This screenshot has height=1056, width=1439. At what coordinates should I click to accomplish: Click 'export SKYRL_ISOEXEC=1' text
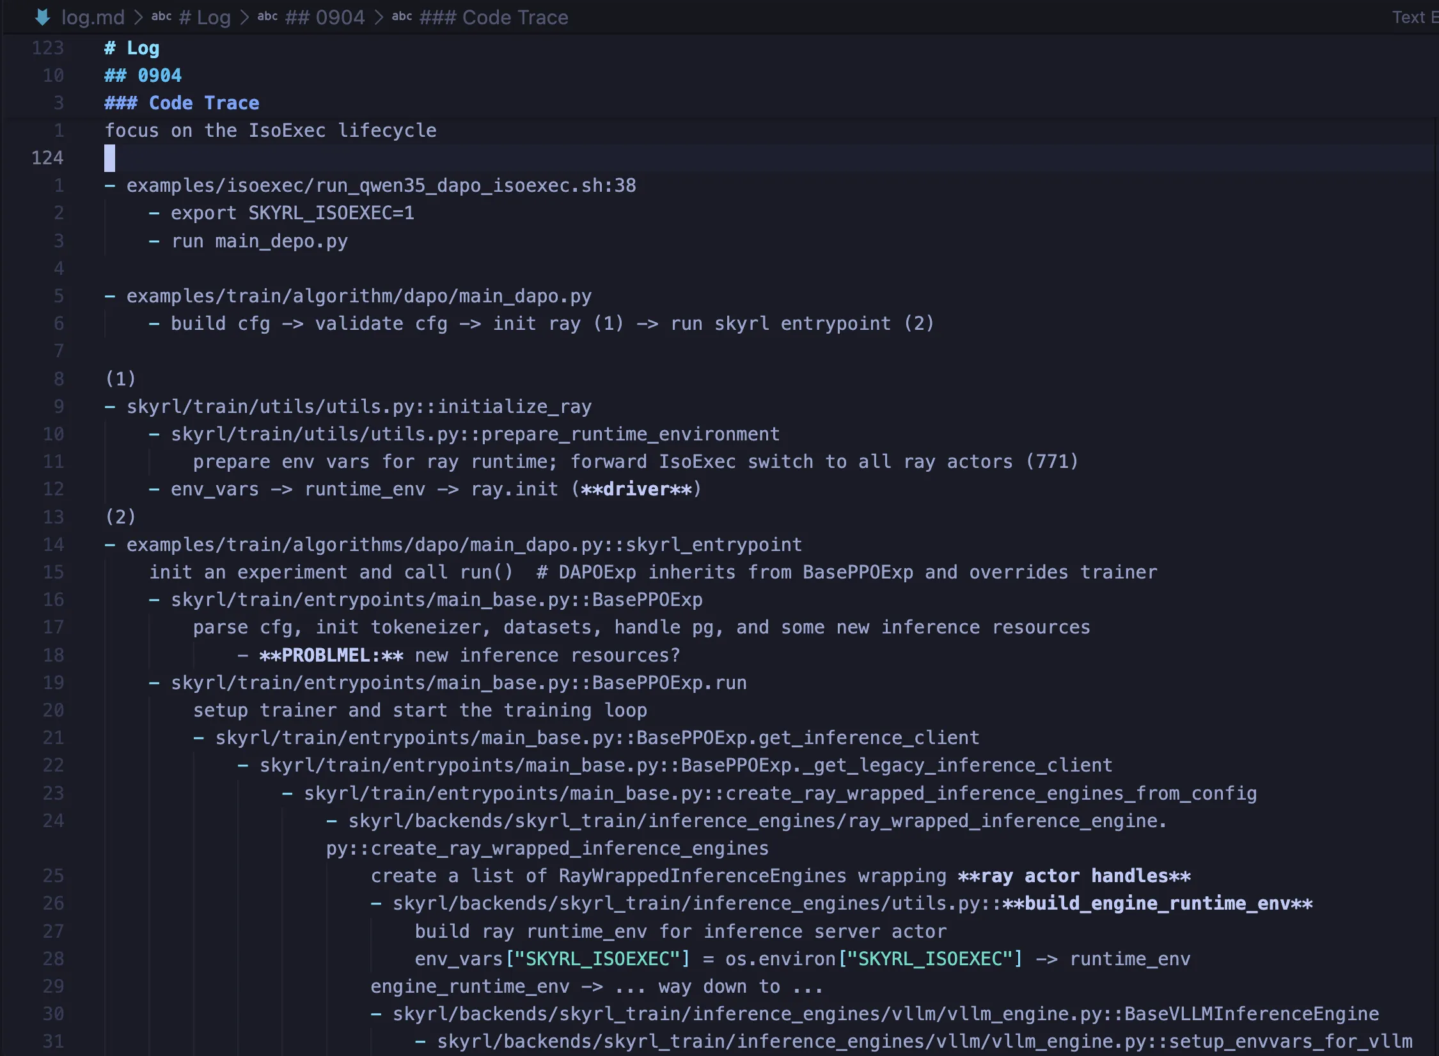292,213
